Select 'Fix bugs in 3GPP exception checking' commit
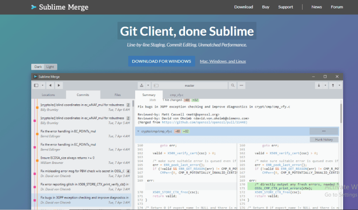 tap(82, 200)
